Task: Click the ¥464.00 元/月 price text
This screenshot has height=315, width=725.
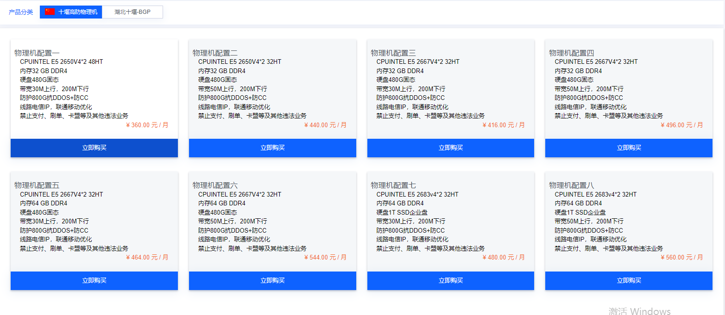Action: pyautogui.click(x=147, y=258)
